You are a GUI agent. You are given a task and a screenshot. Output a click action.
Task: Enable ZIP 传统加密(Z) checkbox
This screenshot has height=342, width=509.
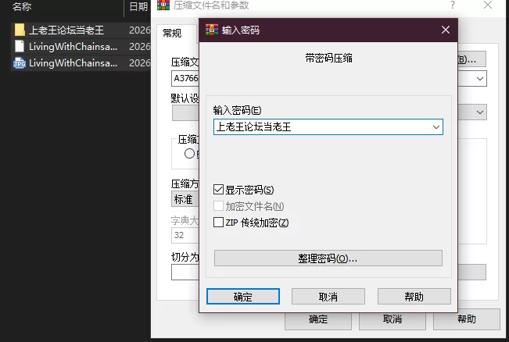point(218,223)
